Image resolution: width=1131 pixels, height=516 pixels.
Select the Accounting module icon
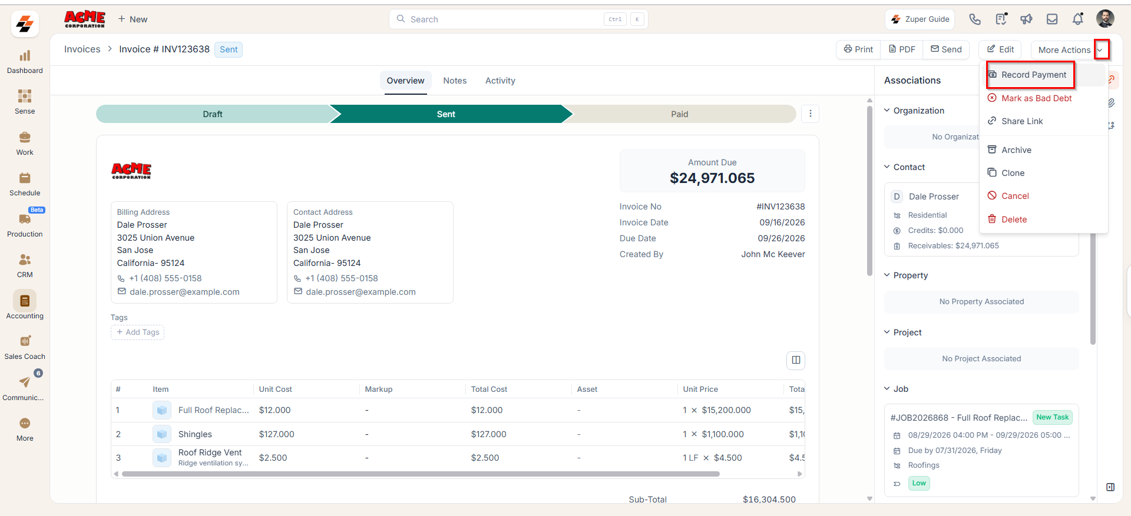(25, 301)
